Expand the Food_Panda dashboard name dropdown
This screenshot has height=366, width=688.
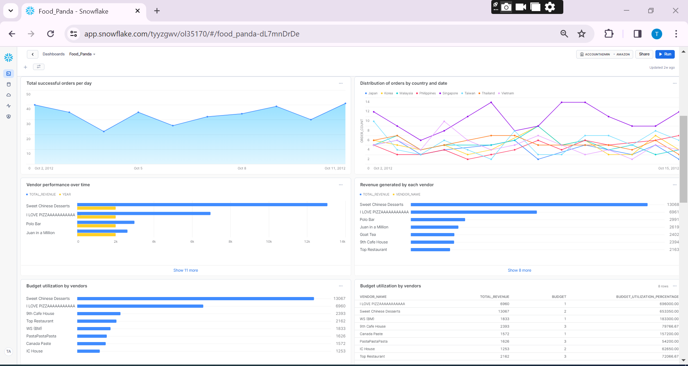click(x=82, y=54)
